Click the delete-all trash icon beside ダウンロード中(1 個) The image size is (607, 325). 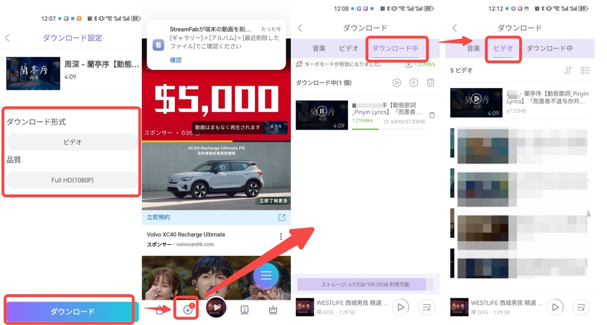[430, 83]
